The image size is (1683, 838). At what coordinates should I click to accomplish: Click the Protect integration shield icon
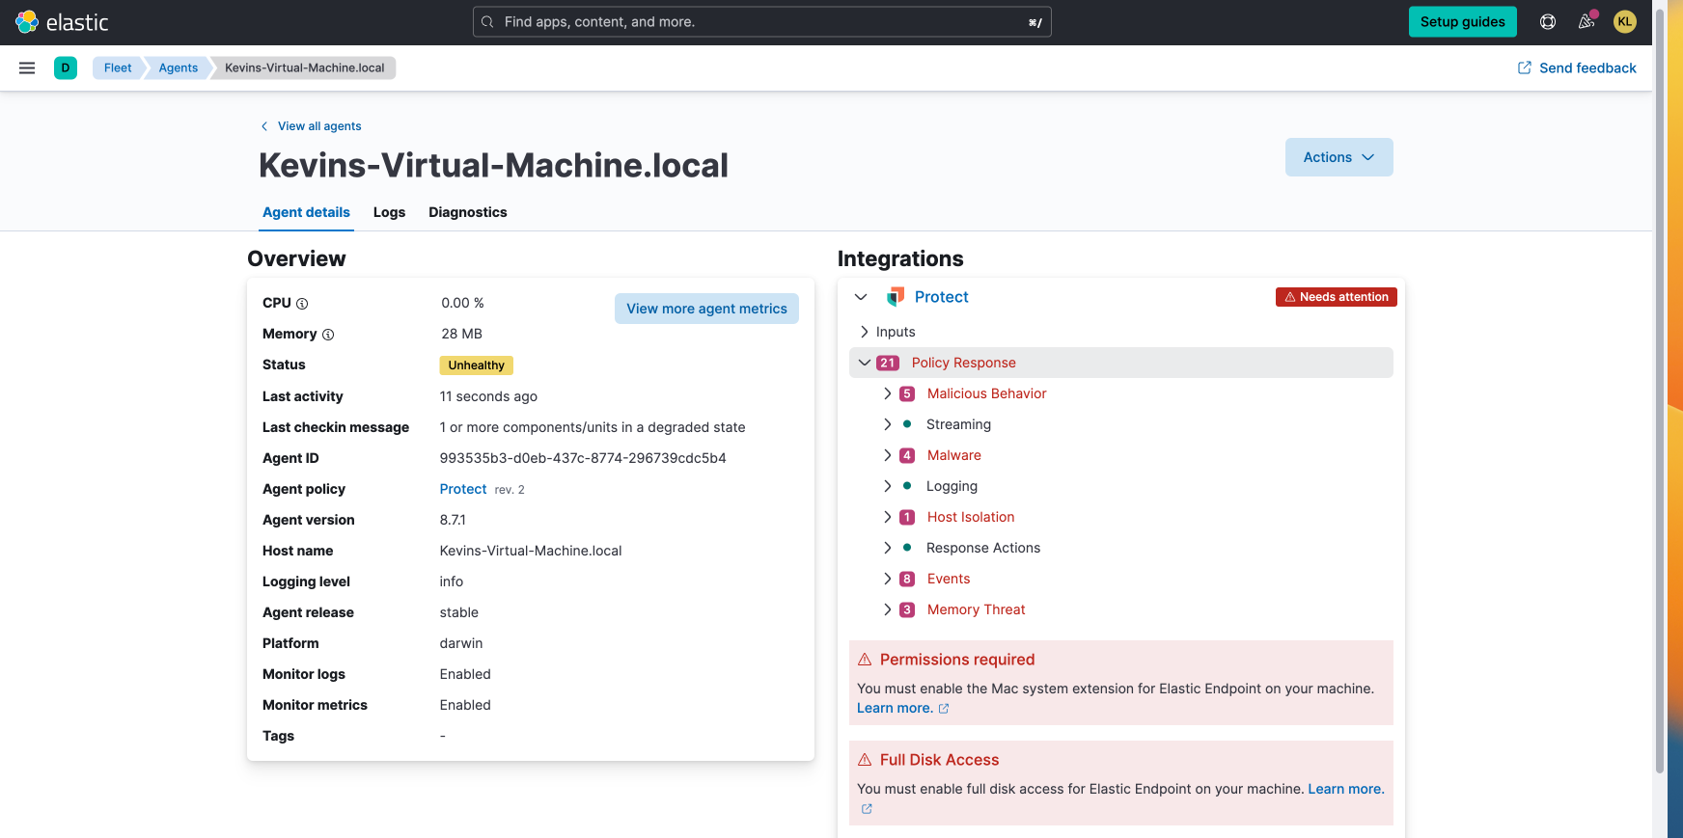[x=896, y=297]
